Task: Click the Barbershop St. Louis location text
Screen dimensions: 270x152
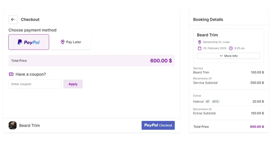Action: (x=216, y=42)
